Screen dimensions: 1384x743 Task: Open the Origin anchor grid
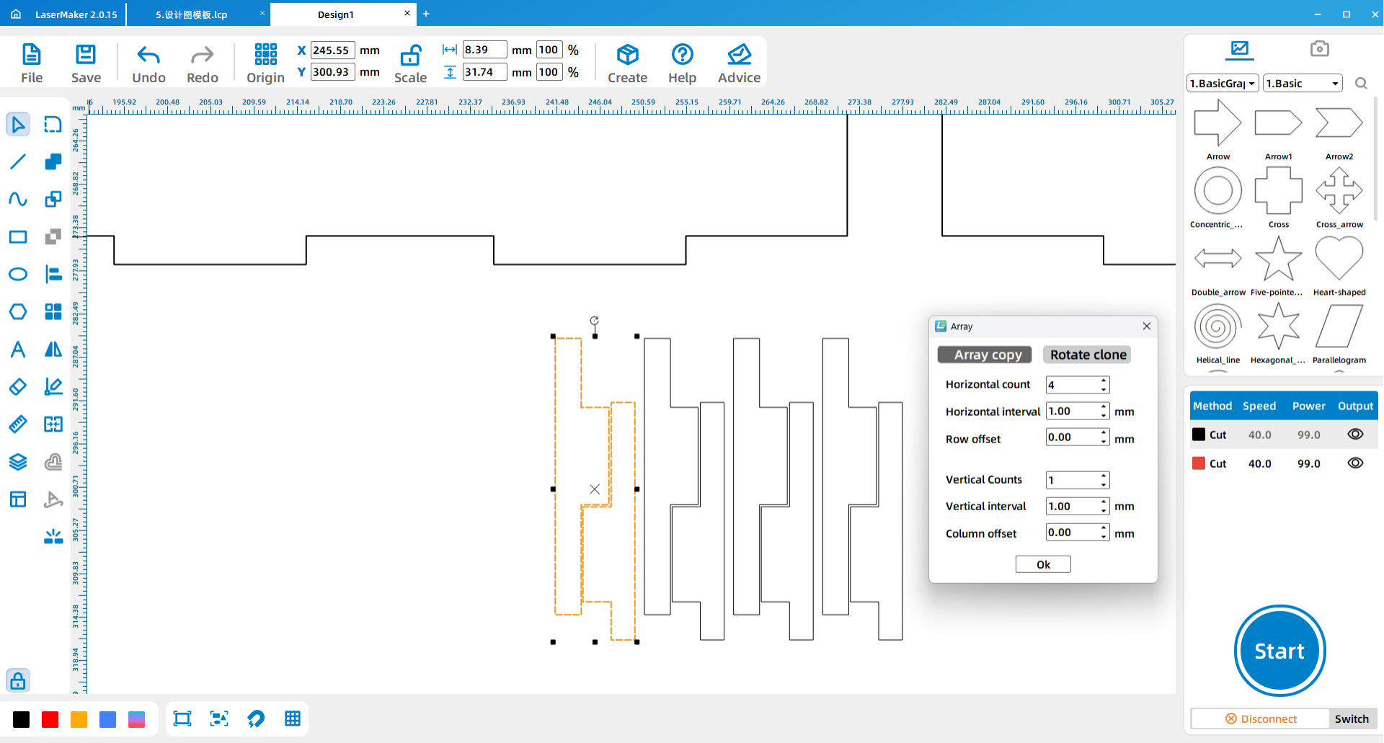(265, 63)
